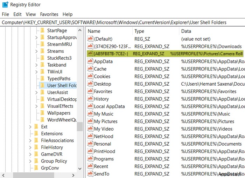This screenshot has height=178, width=245.
Task: Click the tree pane vertical scrollbar thumb
Action: point(80,126)
